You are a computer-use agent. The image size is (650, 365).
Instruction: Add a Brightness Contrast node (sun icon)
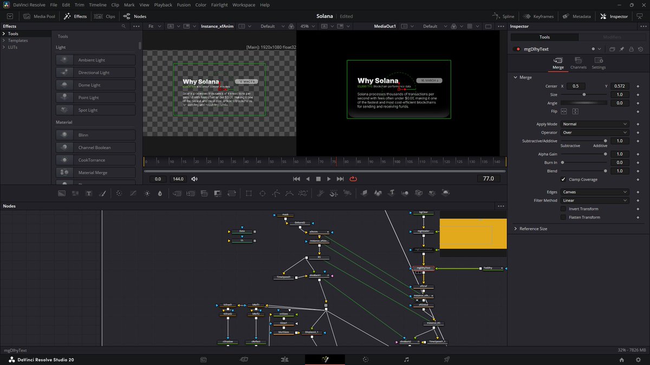pos(147,193)
